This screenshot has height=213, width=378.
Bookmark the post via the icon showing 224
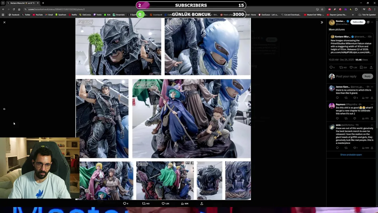364,67
